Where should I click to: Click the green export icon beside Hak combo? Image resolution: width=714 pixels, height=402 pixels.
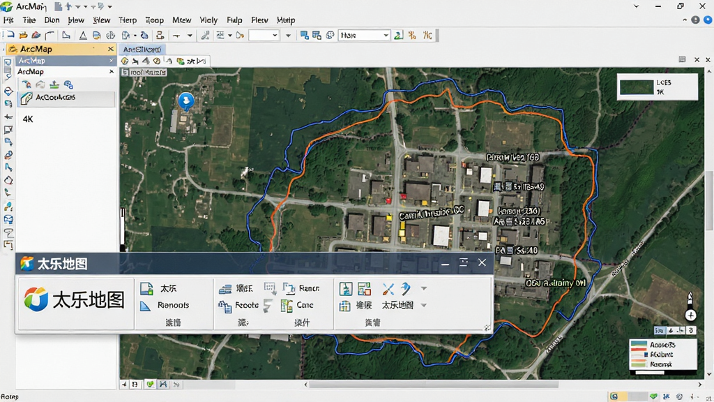click(398, 35)
